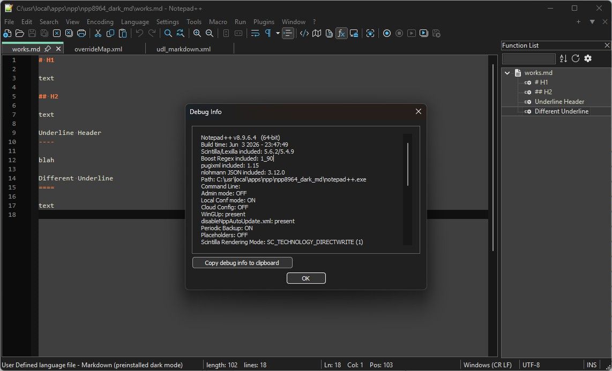Open the tab list down-arrow in menu bar

[x=592, y=22]
